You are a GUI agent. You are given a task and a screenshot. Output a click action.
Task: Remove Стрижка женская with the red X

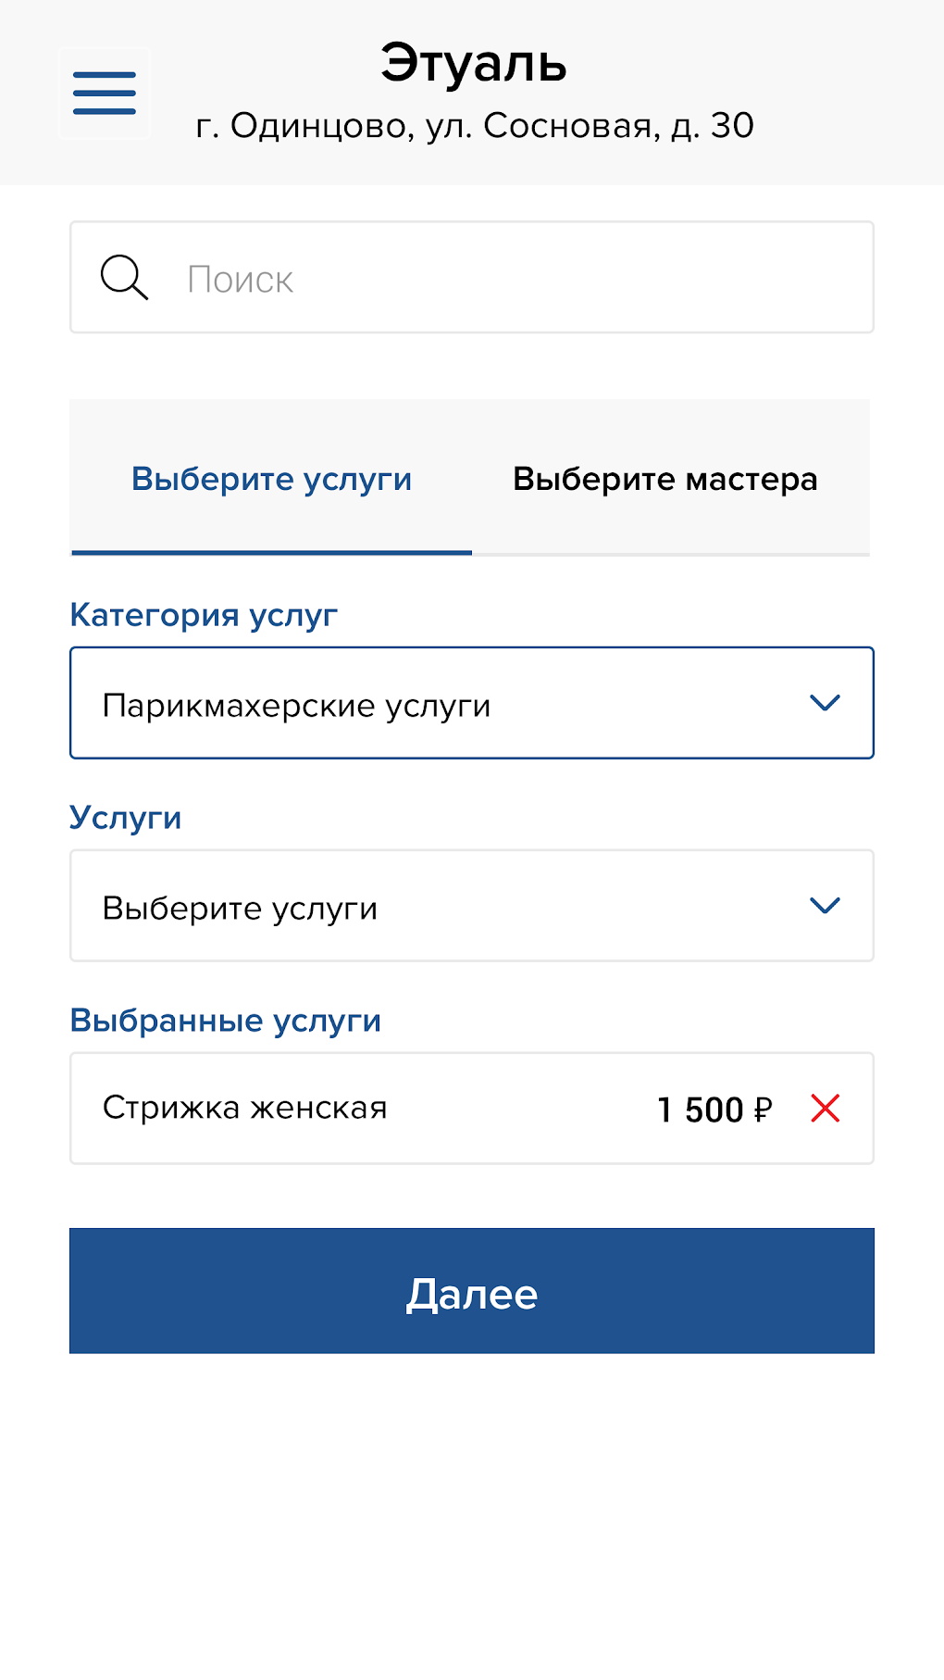[825, 1108]
